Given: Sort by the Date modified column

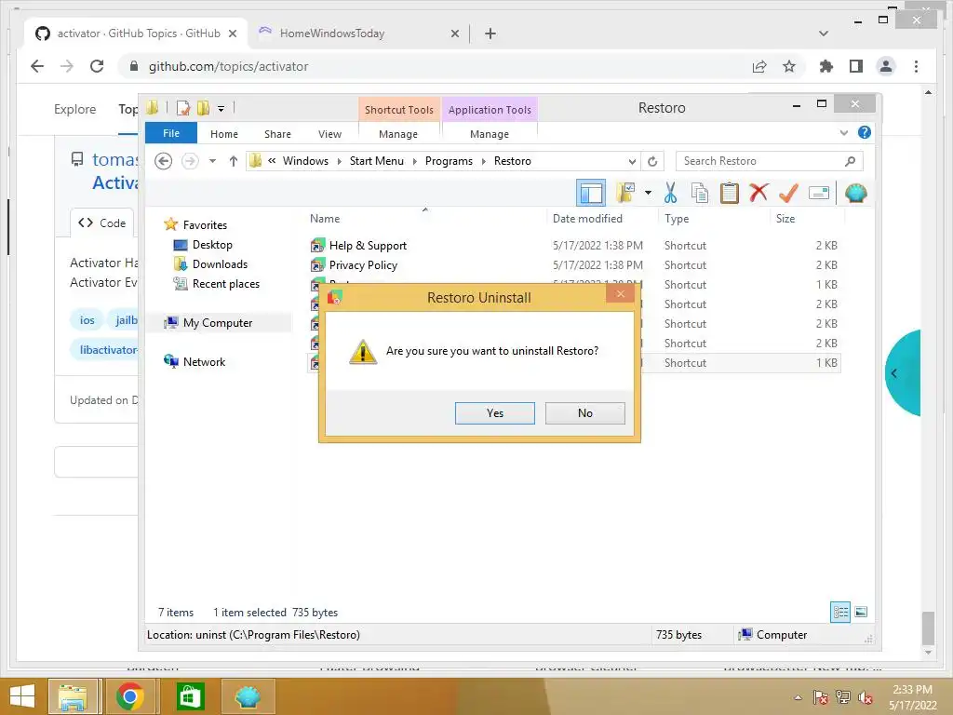Looking at the screenshot, I should (x=587, y=218).
